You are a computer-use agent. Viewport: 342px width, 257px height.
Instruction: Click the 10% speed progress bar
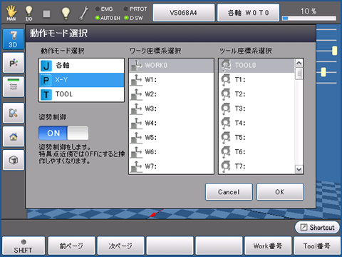coord(309,19)
